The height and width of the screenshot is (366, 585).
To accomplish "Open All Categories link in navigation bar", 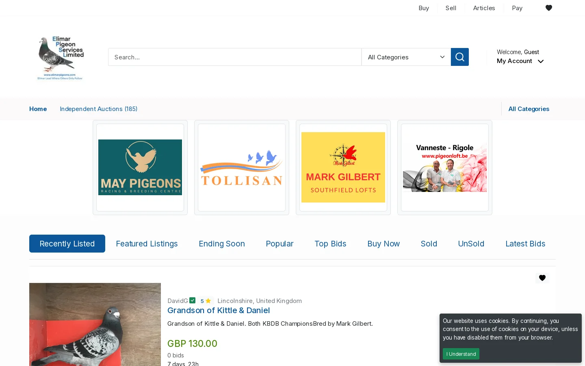I will (529, 109).
